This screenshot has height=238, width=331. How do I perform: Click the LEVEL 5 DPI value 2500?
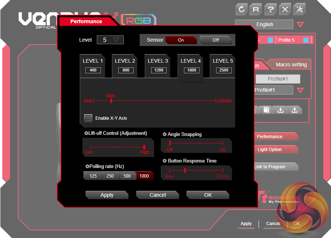[x=224, y=70]
